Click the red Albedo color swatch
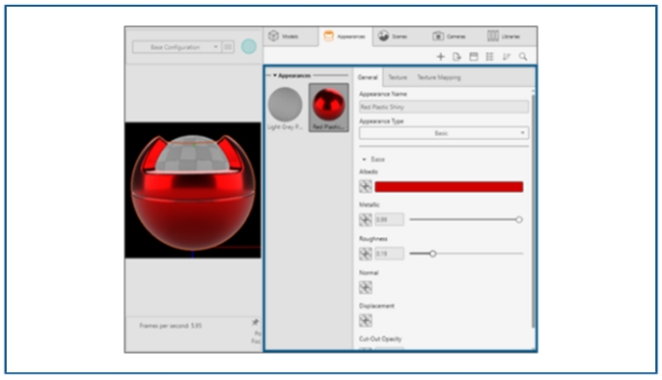 (x=449, y=187)
